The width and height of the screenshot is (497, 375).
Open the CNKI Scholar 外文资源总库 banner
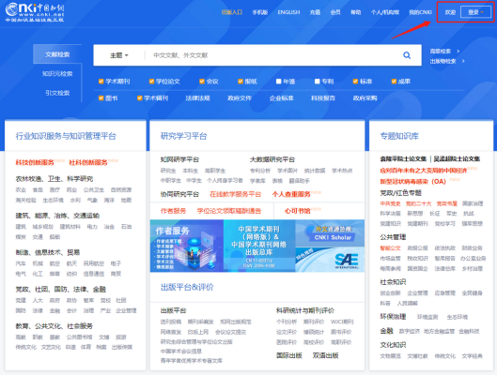[330, 233]
